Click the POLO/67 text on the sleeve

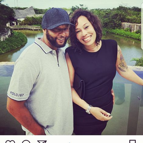[x=17, y=94]
